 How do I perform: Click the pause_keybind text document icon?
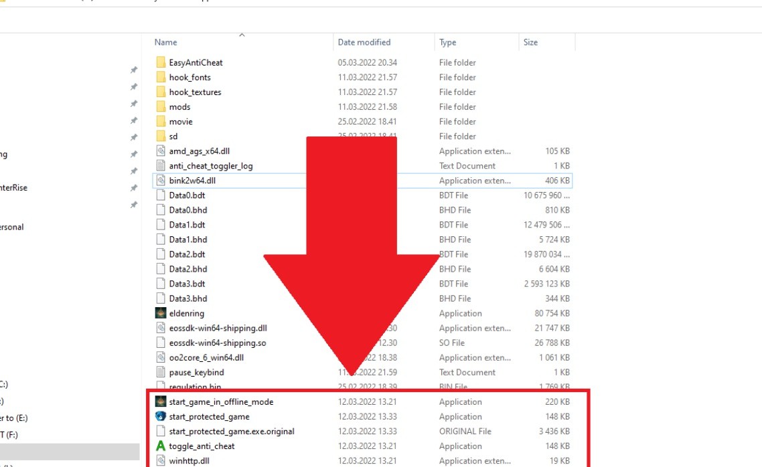point(160,372)
